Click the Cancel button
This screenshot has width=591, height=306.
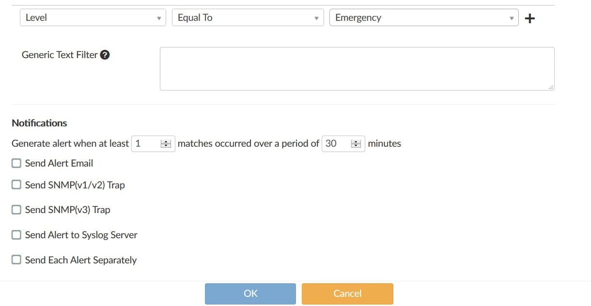(x=347, y=293)
